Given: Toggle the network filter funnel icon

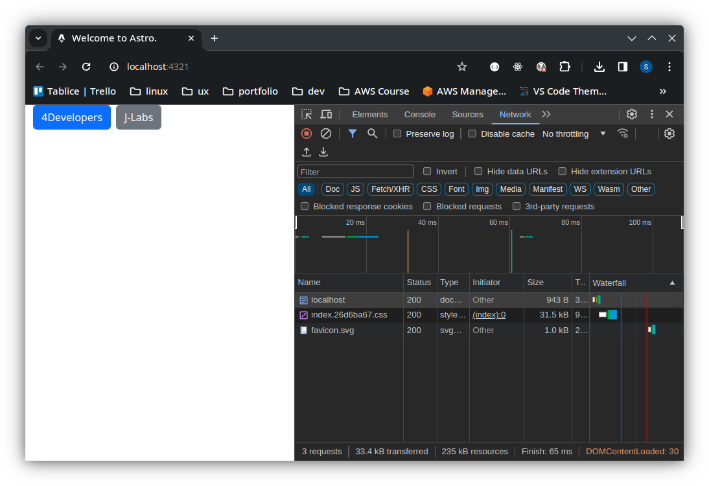Looking at the screenshot, I should (353, 134).
